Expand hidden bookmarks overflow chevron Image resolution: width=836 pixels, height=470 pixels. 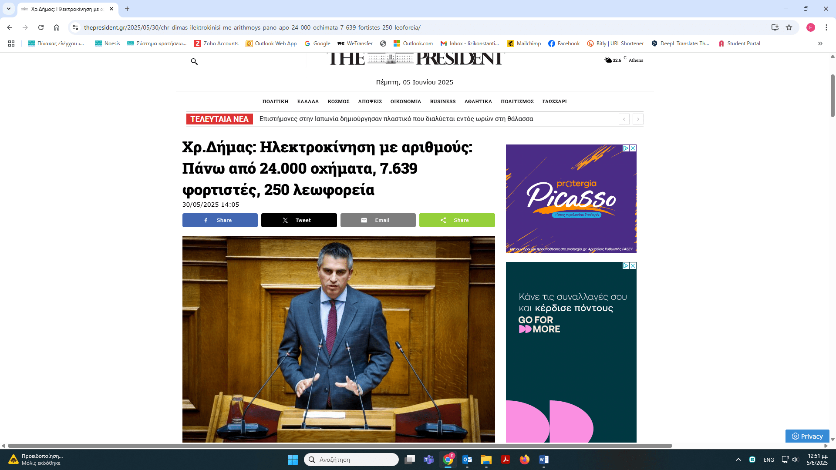pos(820,44)
